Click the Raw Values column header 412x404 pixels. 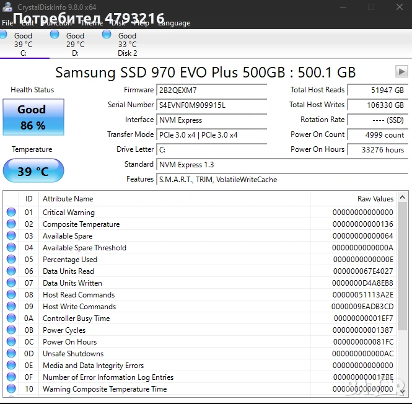375,199
